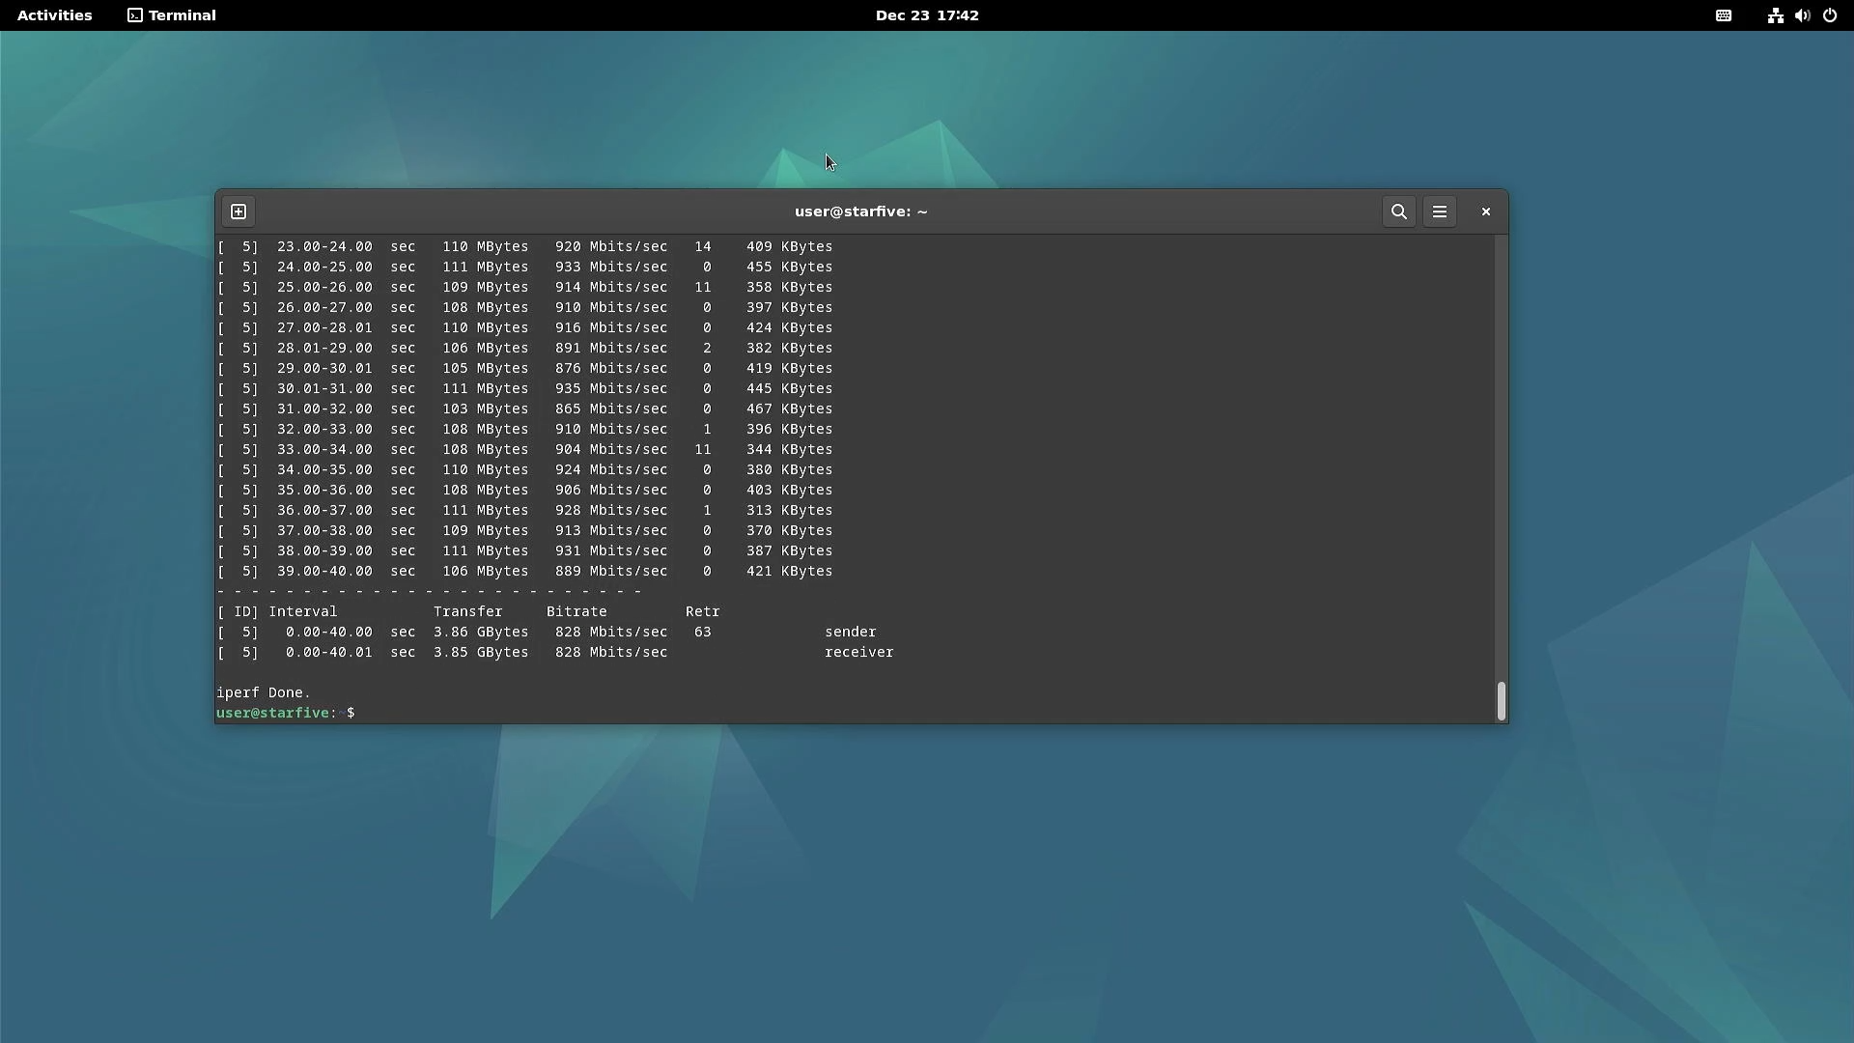
Task: Click the on-screen keyboard icon in top bar
Action: pyautogui.click(x=1724, y=15)
